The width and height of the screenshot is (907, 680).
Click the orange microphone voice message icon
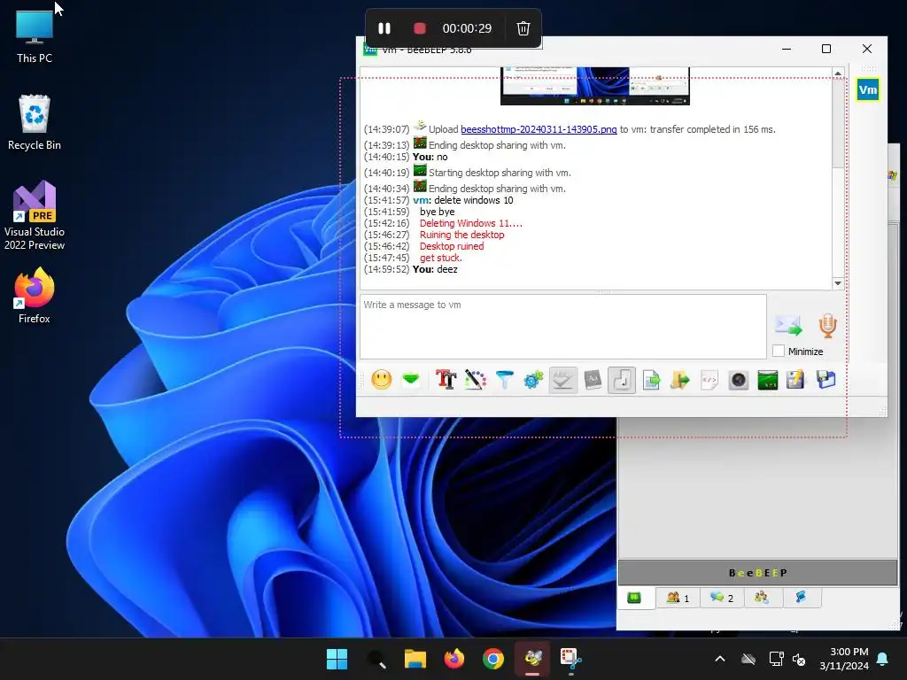828,326
